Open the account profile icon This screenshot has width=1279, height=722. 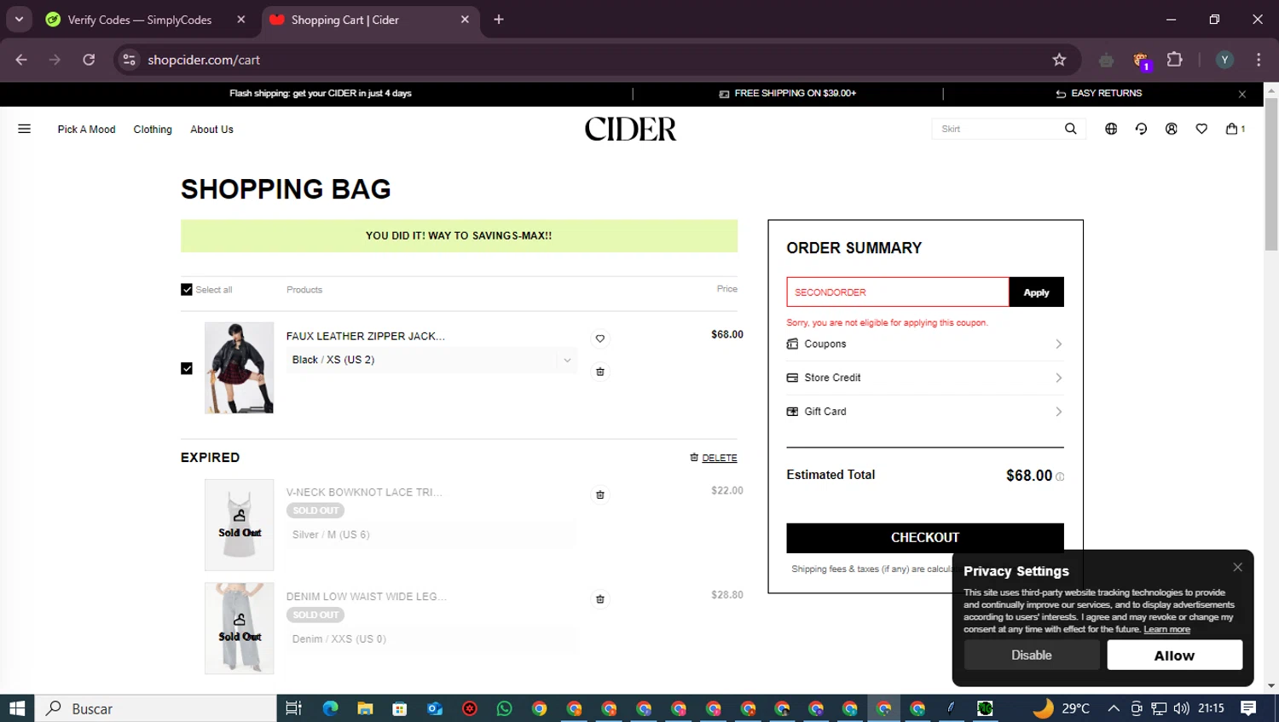pos(1172,129)
